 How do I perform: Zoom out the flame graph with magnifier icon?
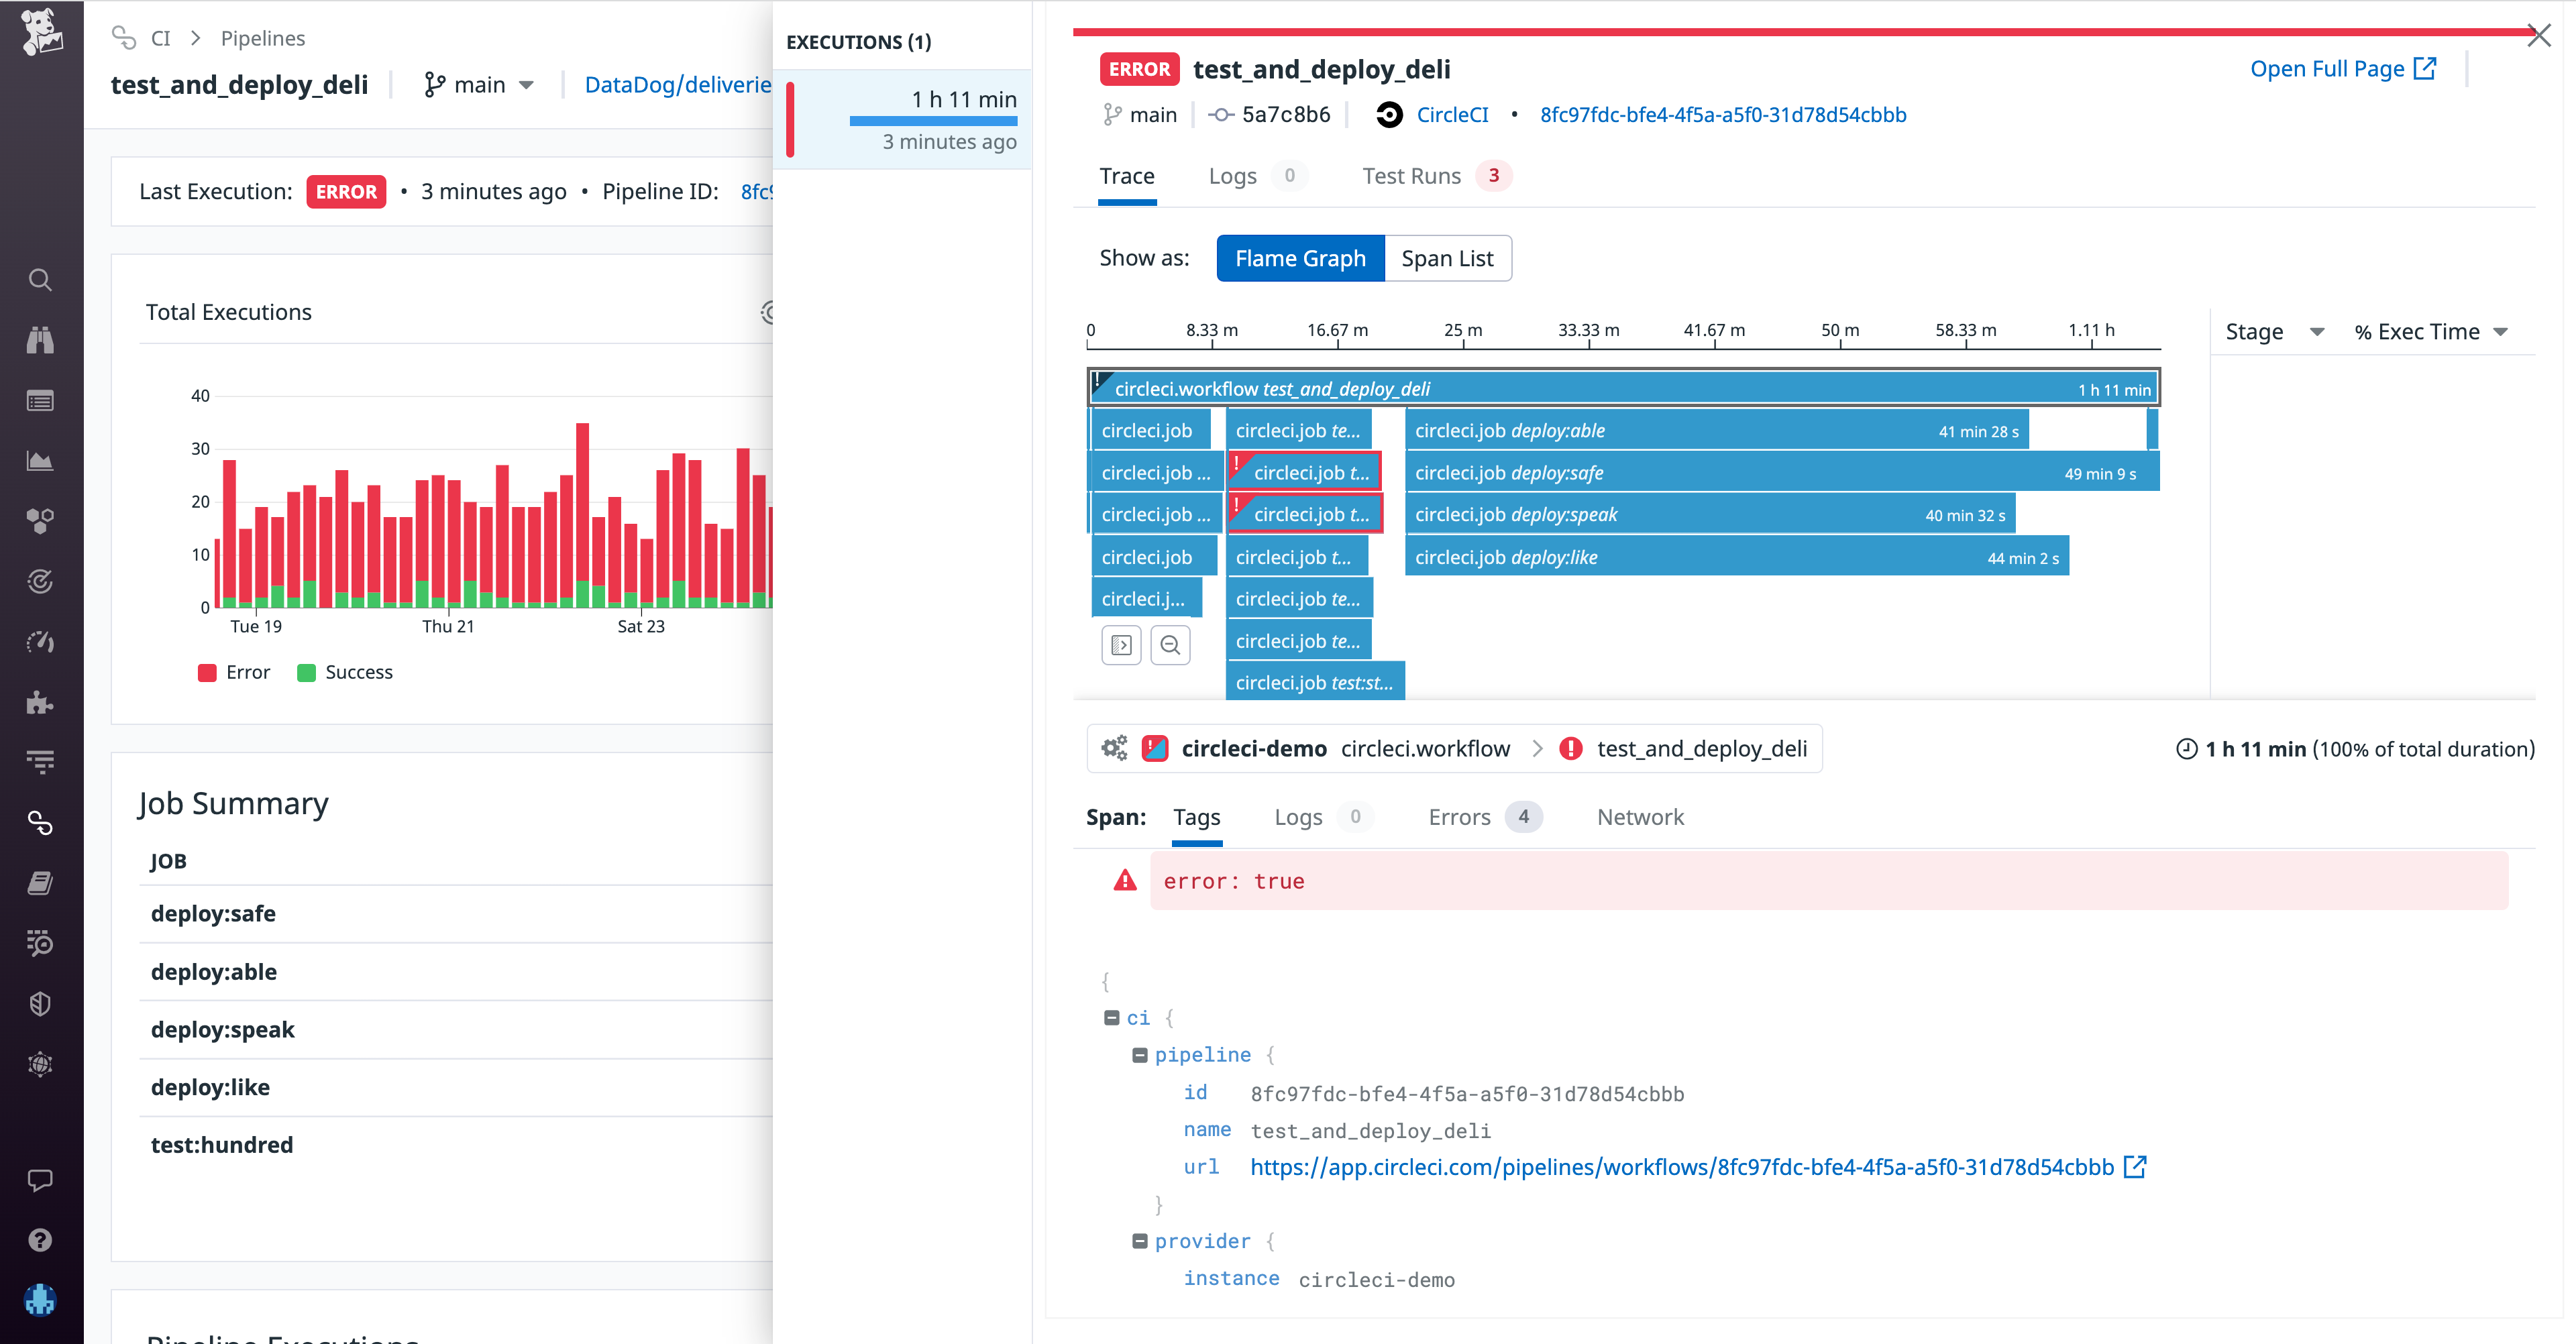(1170, 645)
